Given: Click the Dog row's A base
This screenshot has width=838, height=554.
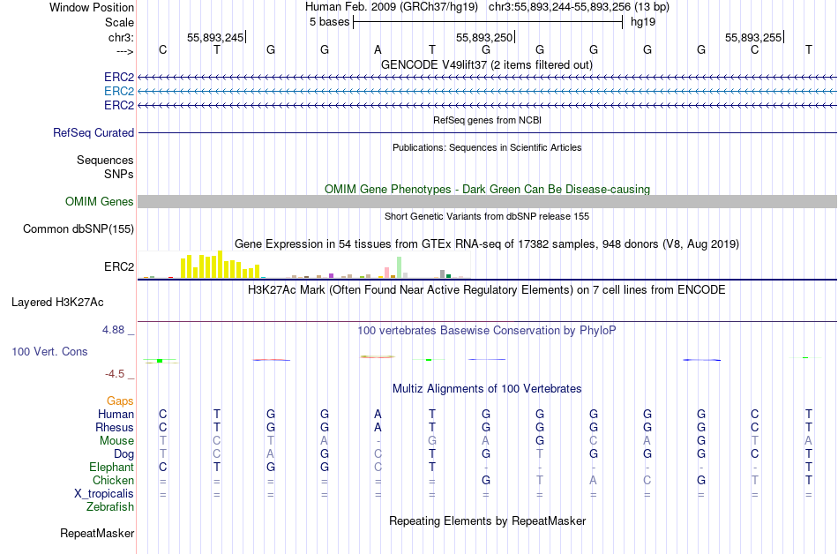Looking at the screenshot, I should pos(271,454).
